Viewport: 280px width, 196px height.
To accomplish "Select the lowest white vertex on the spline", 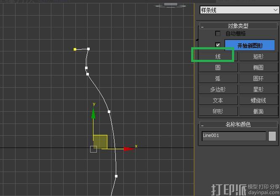I will click(x=116, y=176).
